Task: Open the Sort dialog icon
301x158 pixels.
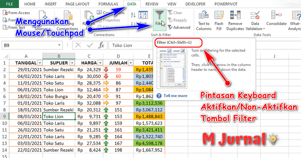Action: (143, 14)
